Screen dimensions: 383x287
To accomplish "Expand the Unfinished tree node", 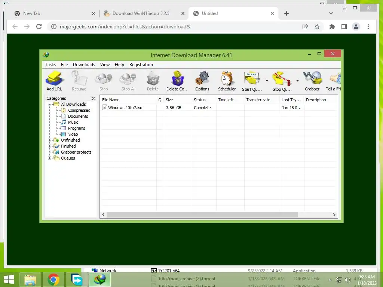I will click(x=50, y=141).
